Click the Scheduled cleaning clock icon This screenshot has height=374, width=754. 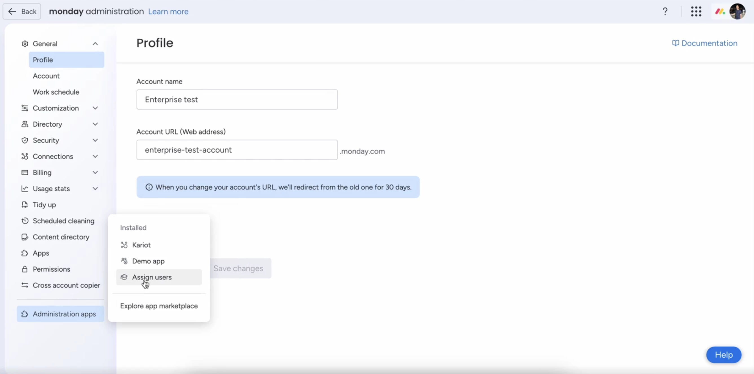(25, 221)
